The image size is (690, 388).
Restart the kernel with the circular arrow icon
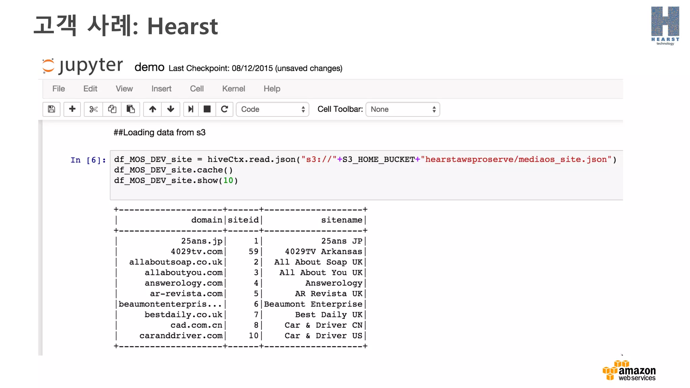coord(224,109)
